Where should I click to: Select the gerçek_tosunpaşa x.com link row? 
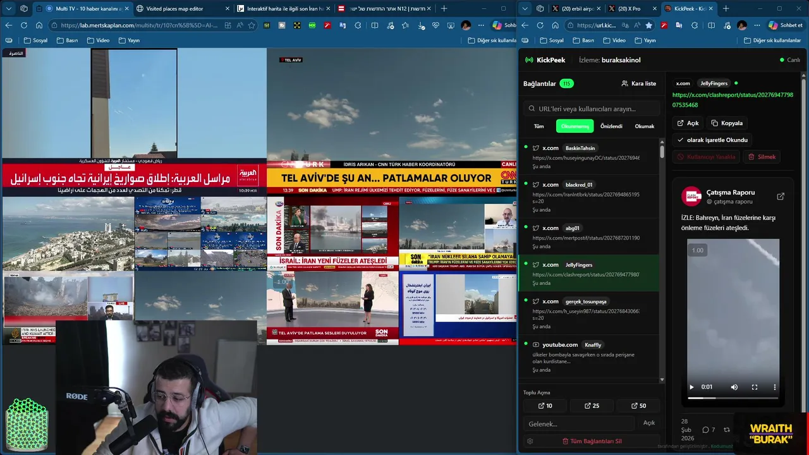click(x=588, y=313)
